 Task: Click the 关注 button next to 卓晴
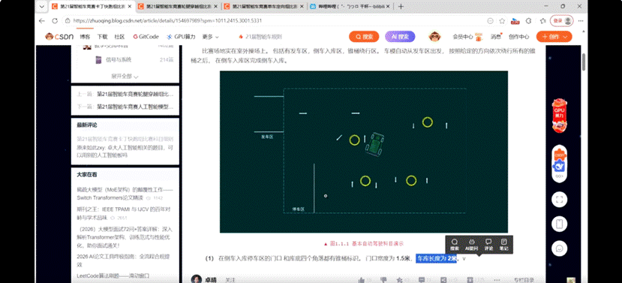230,280
